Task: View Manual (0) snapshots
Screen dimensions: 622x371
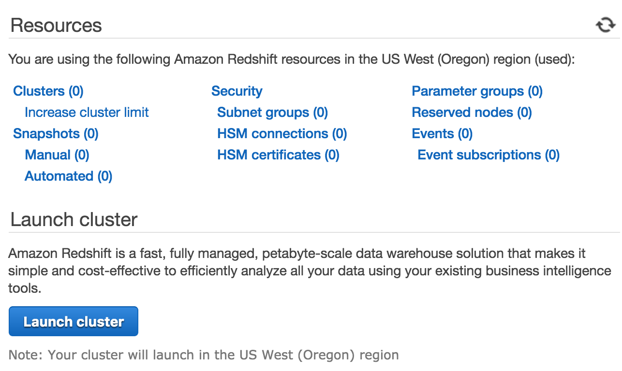Action: (57, 155)
